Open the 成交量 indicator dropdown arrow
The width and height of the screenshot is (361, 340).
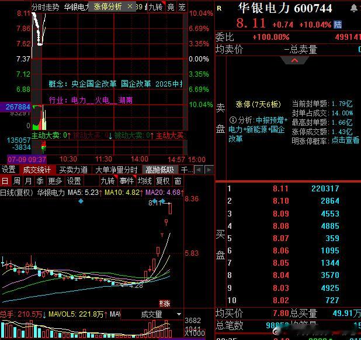(179, 314)
